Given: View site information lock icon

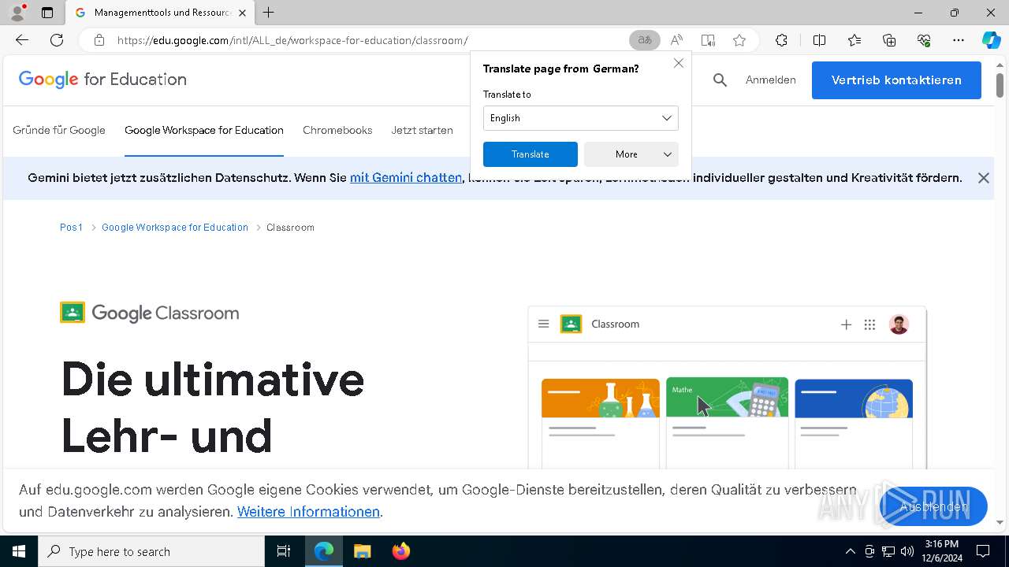Looking at the screenshot, I should pos(99,40).
